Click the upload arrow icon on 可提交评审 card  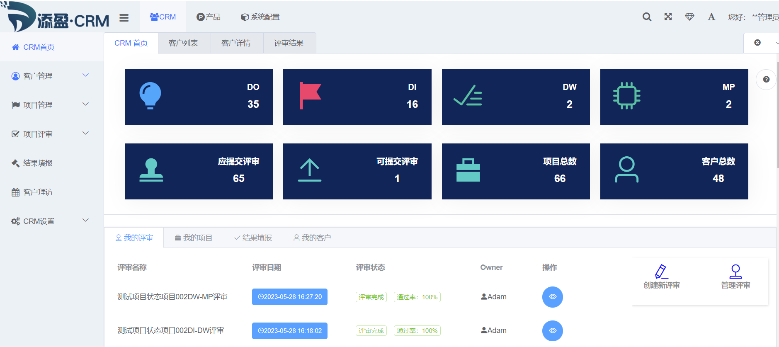(x=309, y=170)
